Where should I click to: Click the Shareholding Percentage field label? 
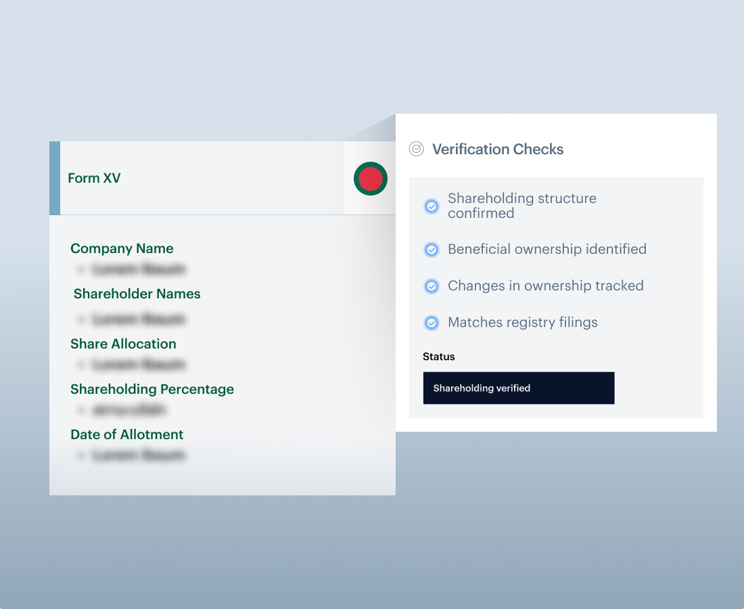[x=152, y=389]
